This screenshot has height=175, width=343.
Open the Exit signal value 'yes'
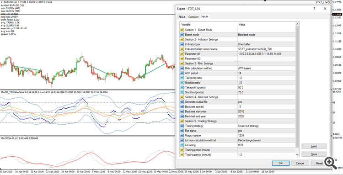[x=266, y=131]
